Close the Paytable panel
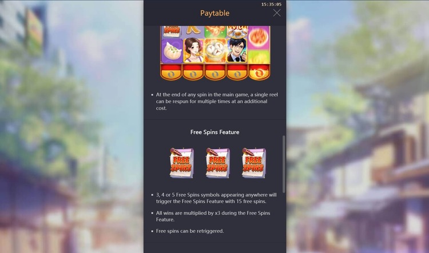429x253 pixels. click(277, 13)
